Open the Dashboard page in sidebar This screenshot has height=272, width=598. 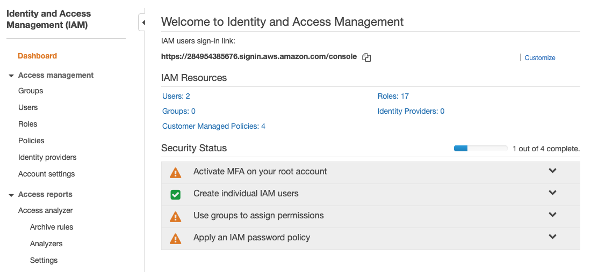coord(37,56)
